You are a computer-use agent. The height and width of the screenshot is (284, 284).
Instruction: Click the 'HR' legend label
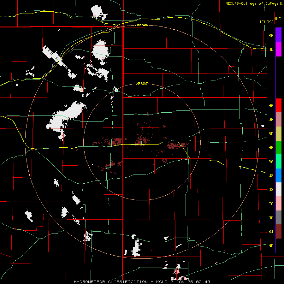[x=271, y=148]
